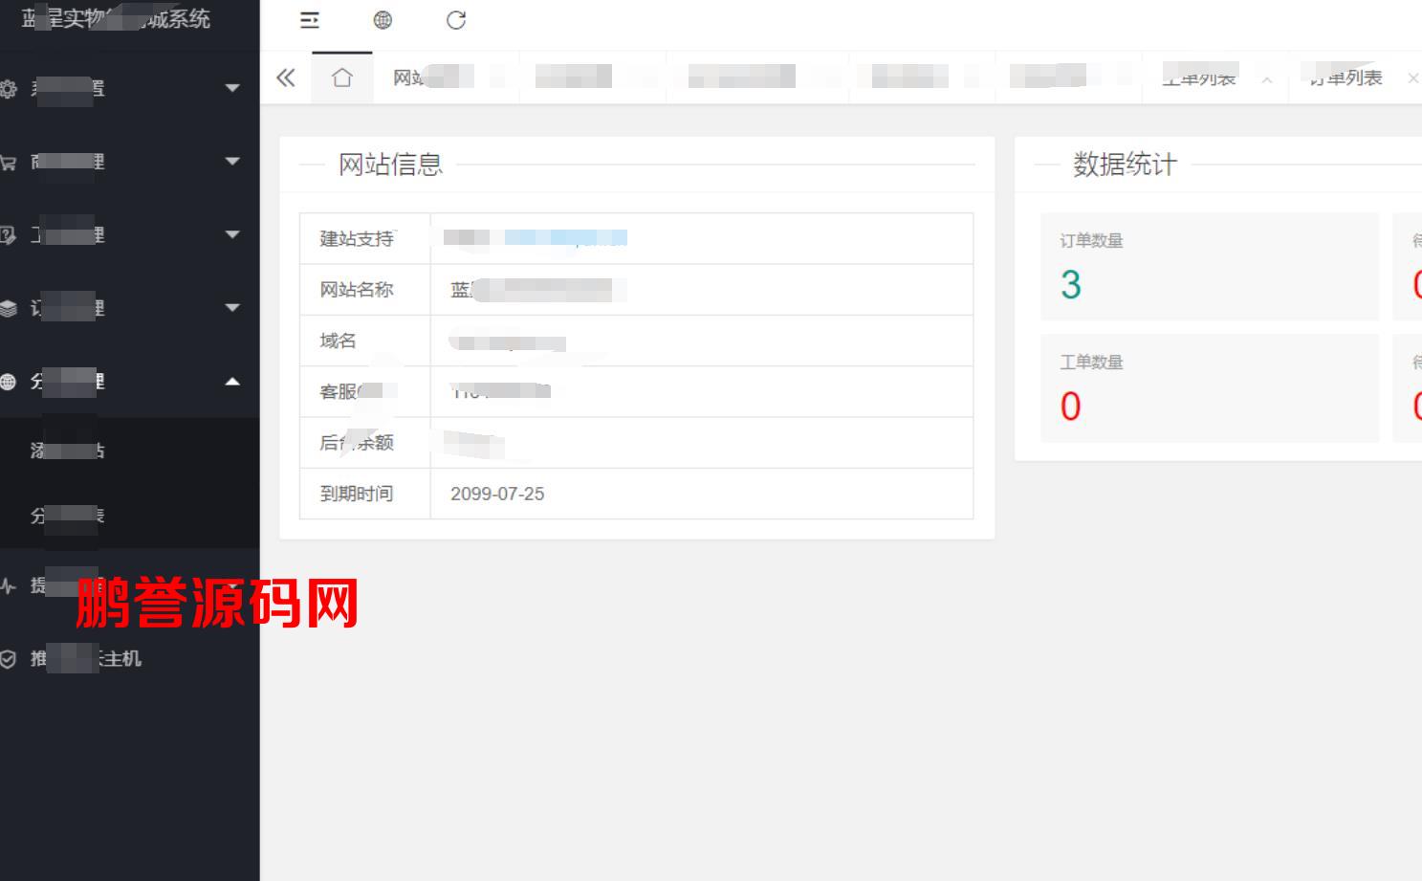Click the double left arrow to shift tabs left
The image size is (1422, 881).
[286, 77]
